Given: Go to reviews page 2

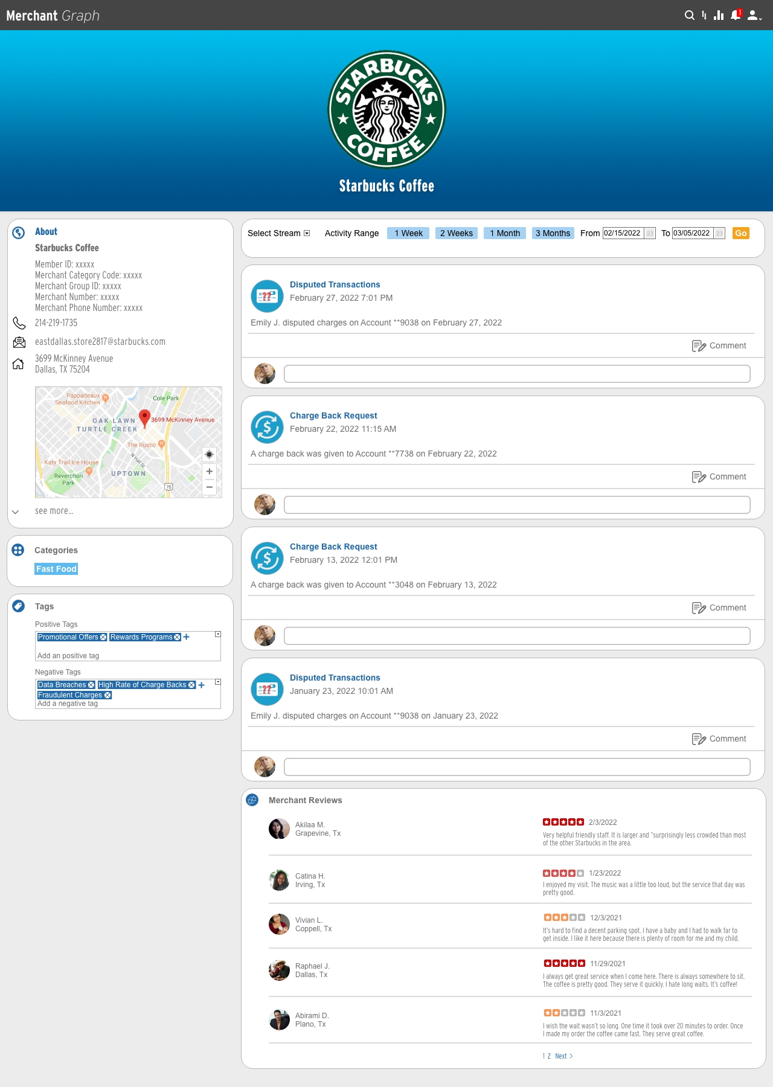Looking at the screenshot, I should click(549, 1056).
